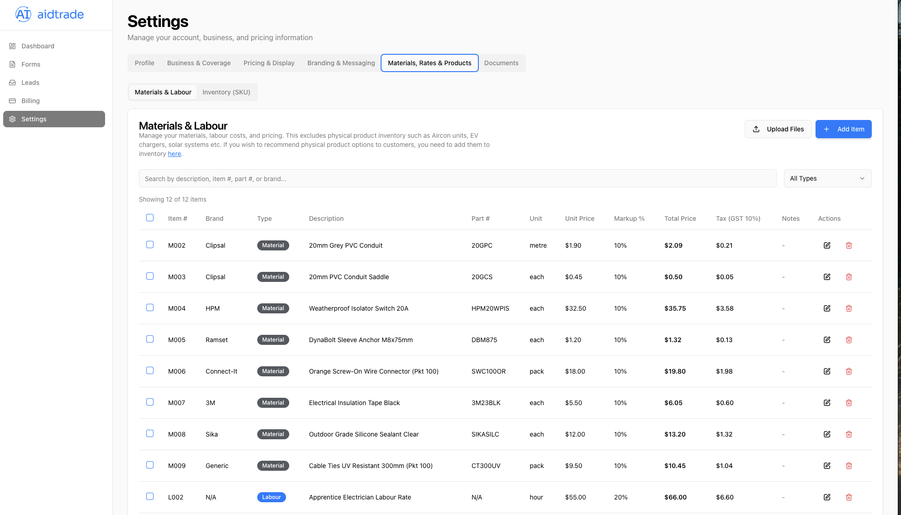Edit item M002 20mm Grey PVC Conduit

click(x=827, y=245)
